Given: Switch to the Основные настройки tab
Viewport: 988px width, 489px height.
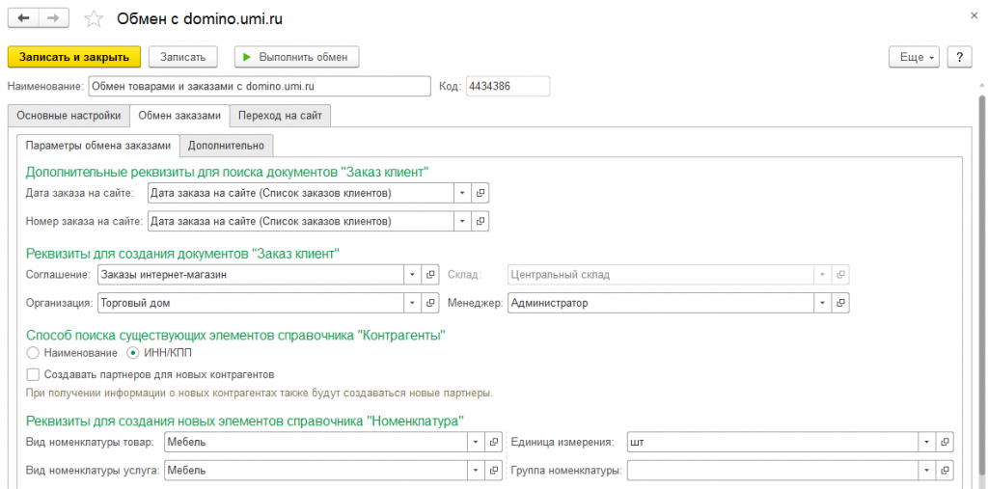Looking at the screenshot, I should click(69, 116).
